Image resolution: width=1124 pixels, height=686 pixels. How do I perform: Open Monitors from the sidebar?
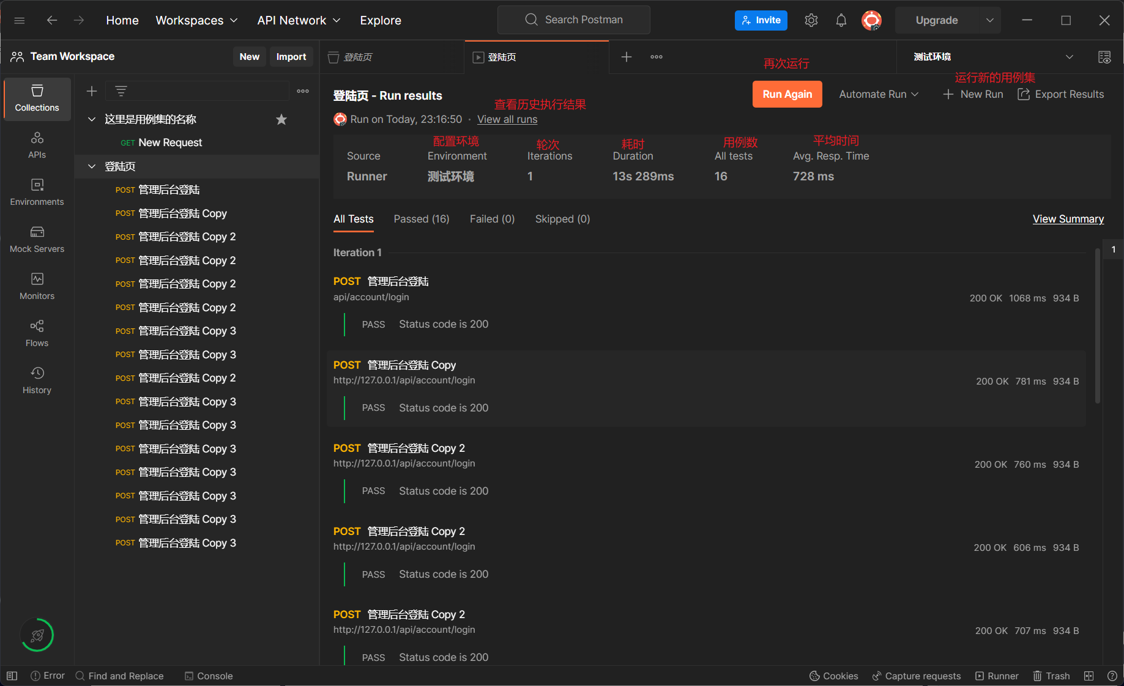(x=37, y=286)
